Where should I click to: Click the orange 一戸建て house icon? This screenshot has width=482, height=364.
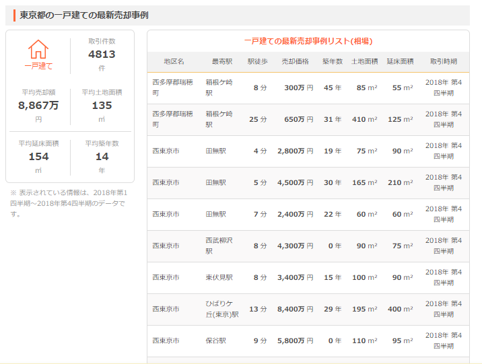38,49
